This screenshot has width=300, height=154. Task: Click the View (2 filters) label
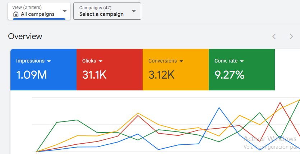click(x=27, y=8)
